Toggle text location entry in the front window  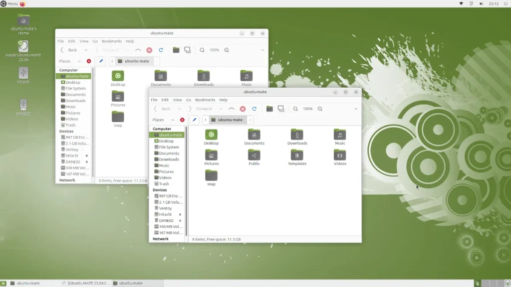point(194,120)
